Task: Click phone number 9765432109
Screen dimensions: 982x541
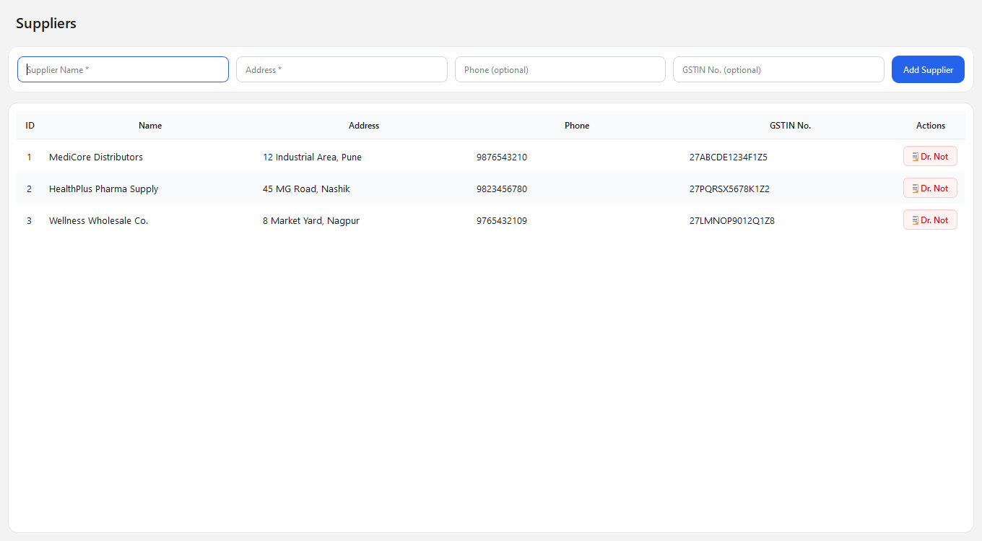Action: click(x=502, y=220)
